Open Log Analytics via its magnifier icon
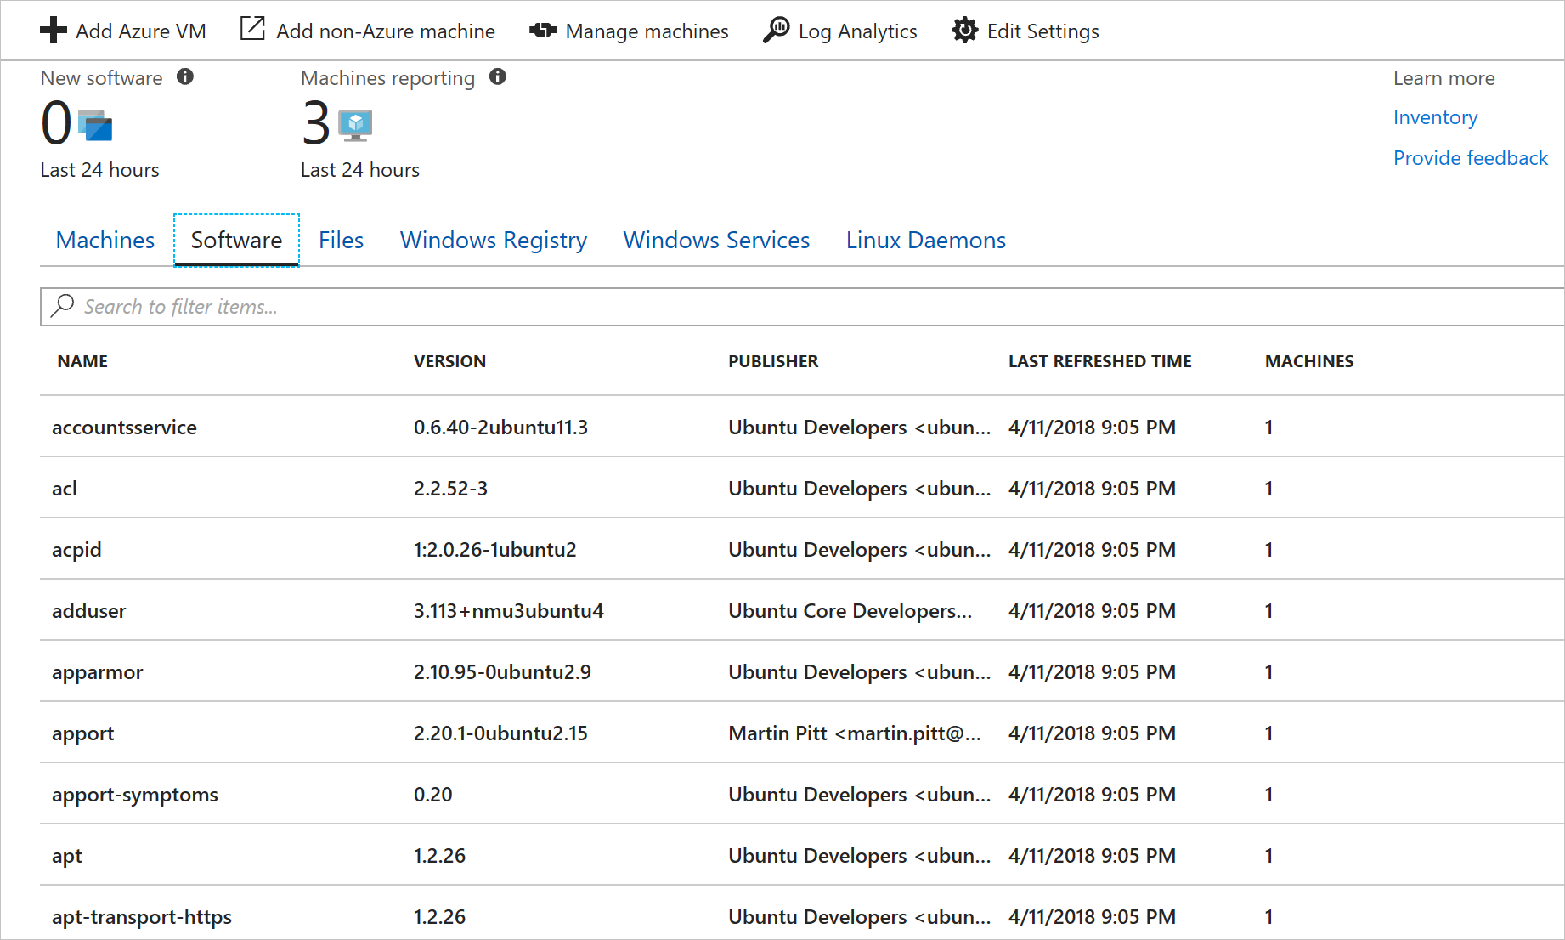Screen dimensions: 1565x940 (775, 29)
